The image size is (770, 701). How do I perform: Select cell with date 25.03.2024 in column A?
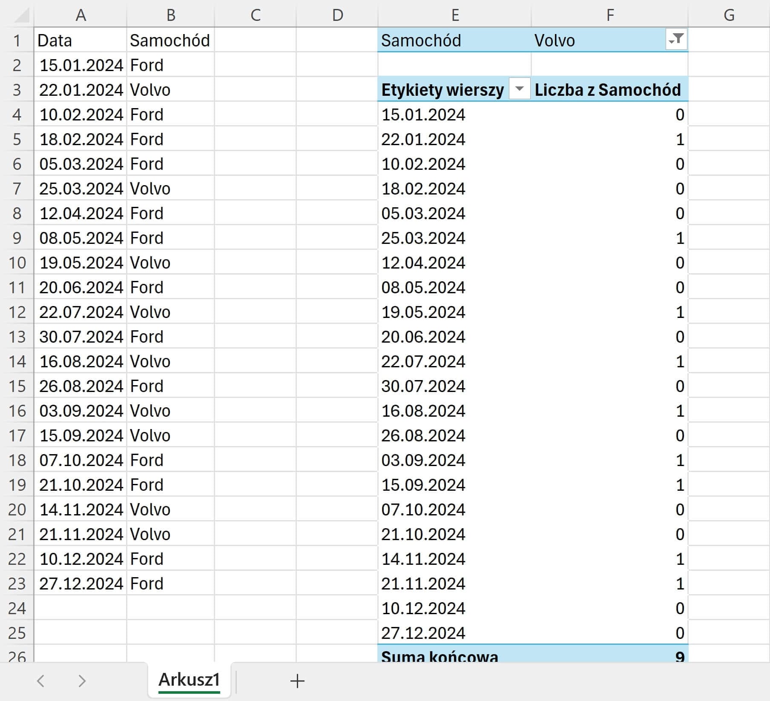80,189
